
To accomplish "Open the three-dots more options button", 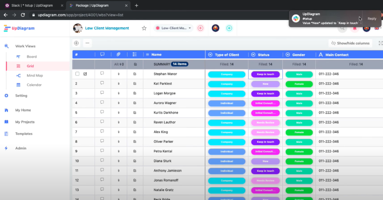I will pos(87,43).
